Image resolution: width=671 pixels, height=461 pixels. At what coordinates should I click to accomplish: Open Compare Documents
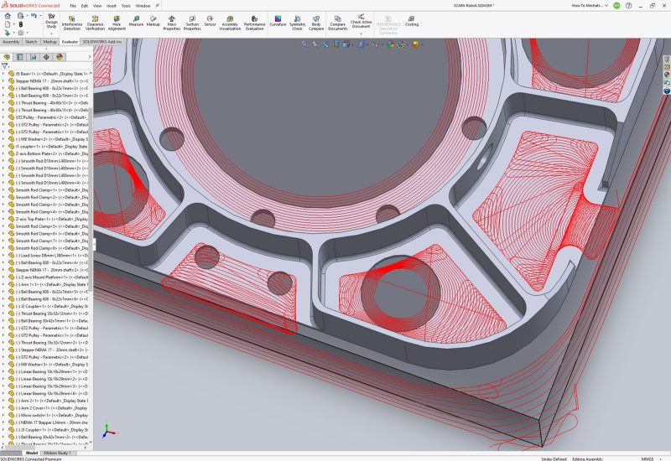click(x=338, y=23)
